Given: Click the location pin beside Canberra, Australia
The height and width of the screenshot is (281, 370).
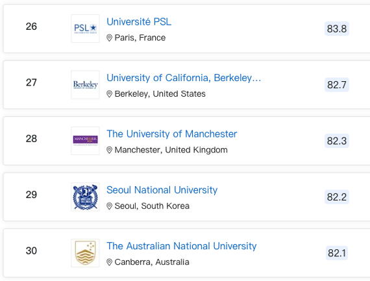Looking at the screenshot, I should 109,262.
